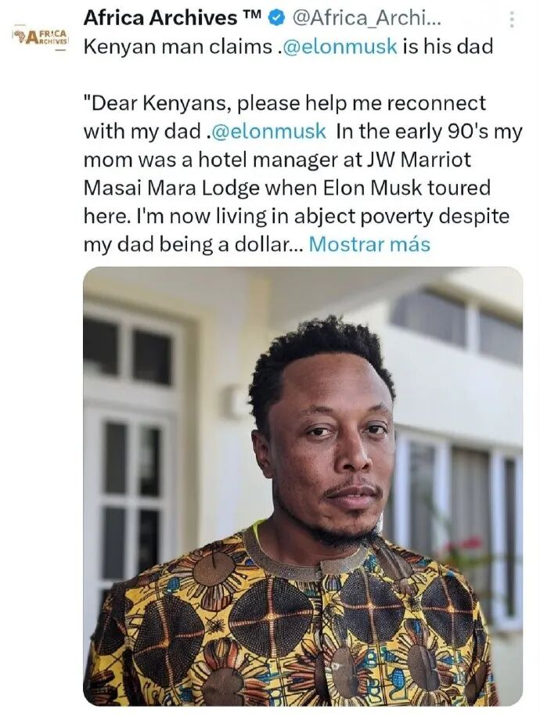Viewport: 540px width, 716px height.
Task: Open @elonmusk mention in the headline line
Action: coord(340,47)
